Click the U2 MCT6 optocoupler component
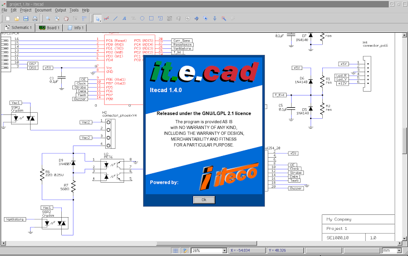This screenshot has height=256, width=408. (x=112, y=171)
